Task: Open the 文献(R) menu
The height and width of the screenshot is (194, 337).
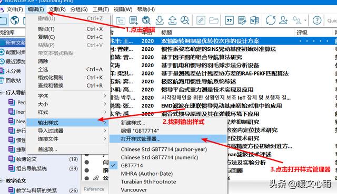Action: pyautogui.click(x=57, y=9)
